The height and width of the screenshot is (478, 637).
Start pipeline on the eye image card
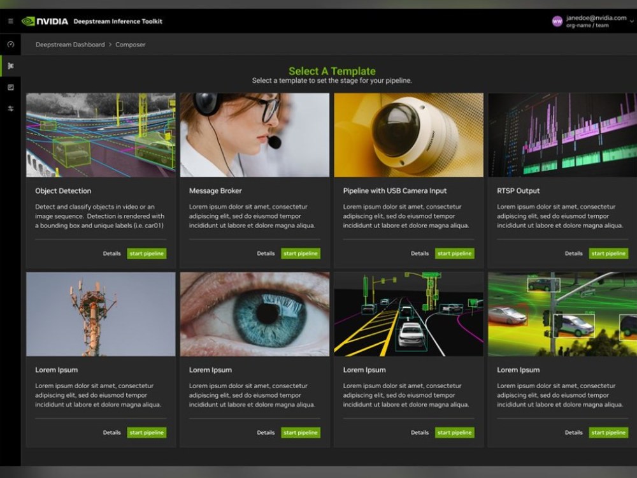(x=301, y=433)
